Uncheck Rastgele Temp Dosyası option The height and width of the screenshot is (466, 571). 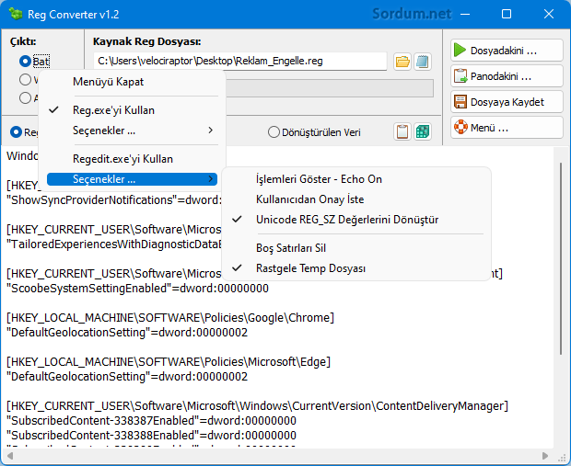310,268
